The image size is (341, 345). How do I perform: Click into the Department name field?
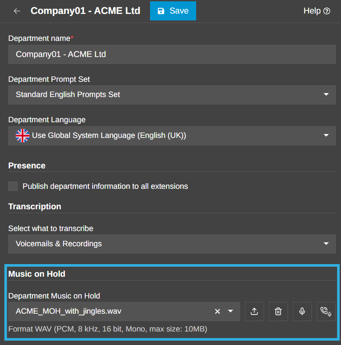coord(172,54)
